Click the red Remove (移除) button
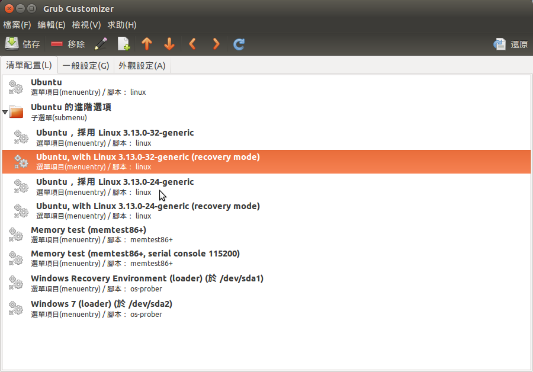Viewport: 533px width, 372px height. point(68,44)
